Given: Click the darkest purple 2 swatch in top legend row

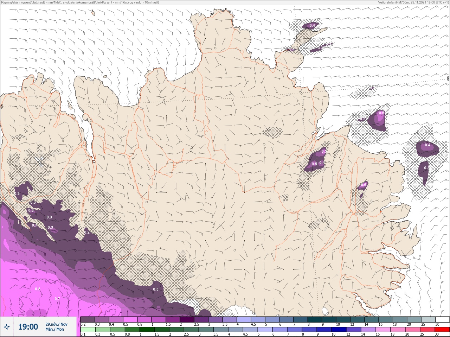Looking at the screenshot, I should 187,319.
